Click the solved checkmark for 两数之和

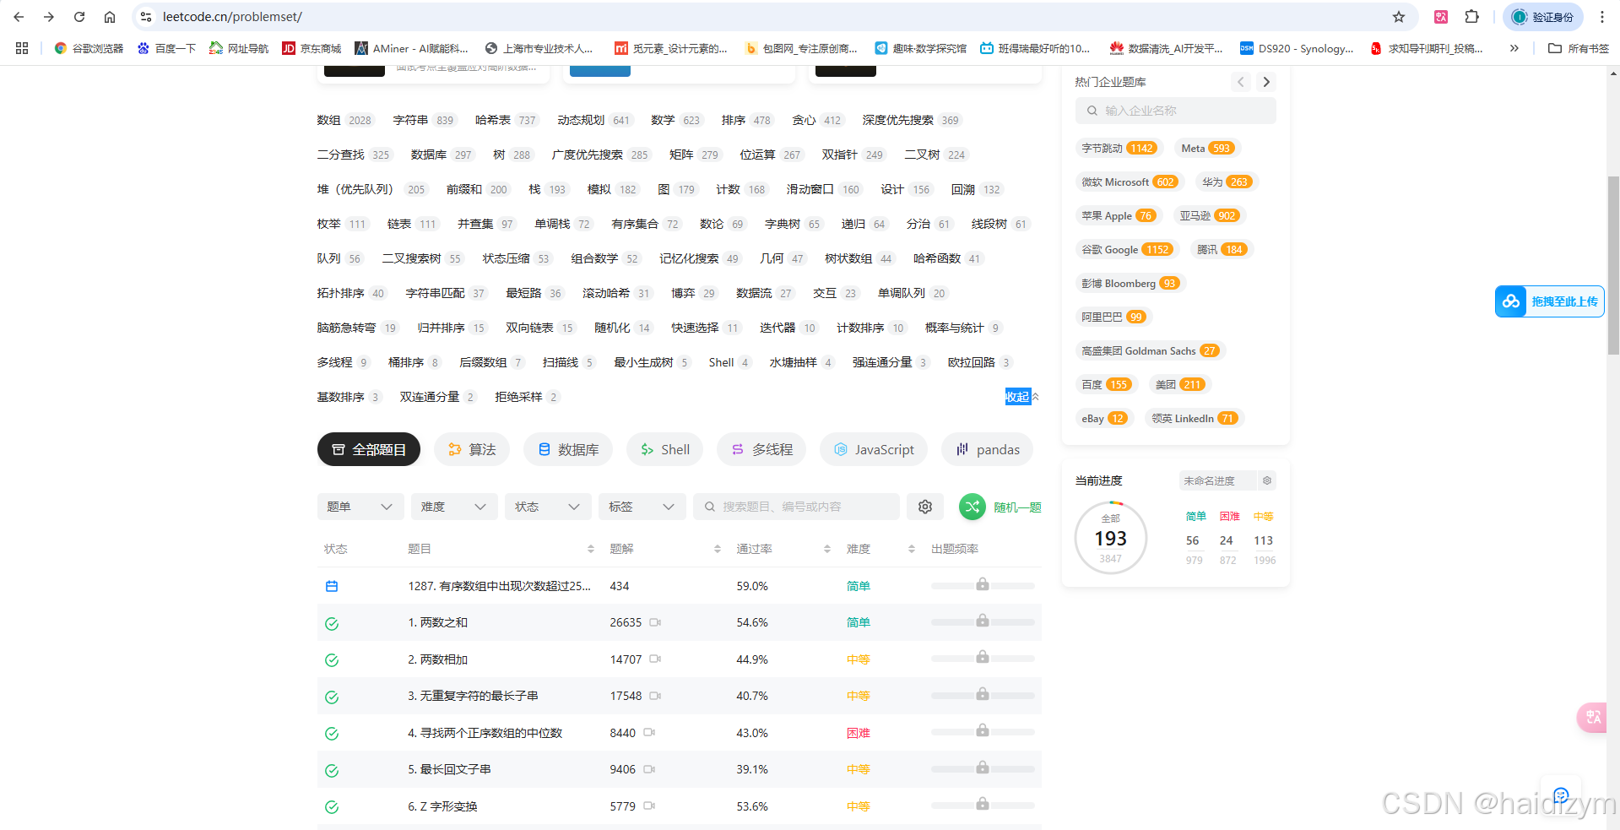pos(332,623)
